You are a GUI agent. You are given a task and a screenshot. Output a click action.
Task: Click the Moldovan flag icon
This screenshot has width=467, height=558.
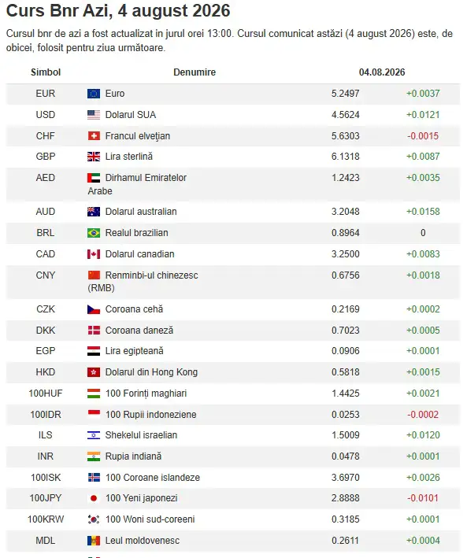(94, 541)
